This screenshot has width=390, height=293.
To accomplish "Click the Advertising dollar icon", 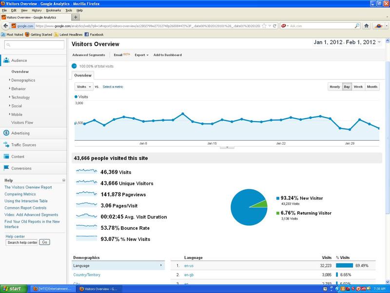I will tap(6, 133).
